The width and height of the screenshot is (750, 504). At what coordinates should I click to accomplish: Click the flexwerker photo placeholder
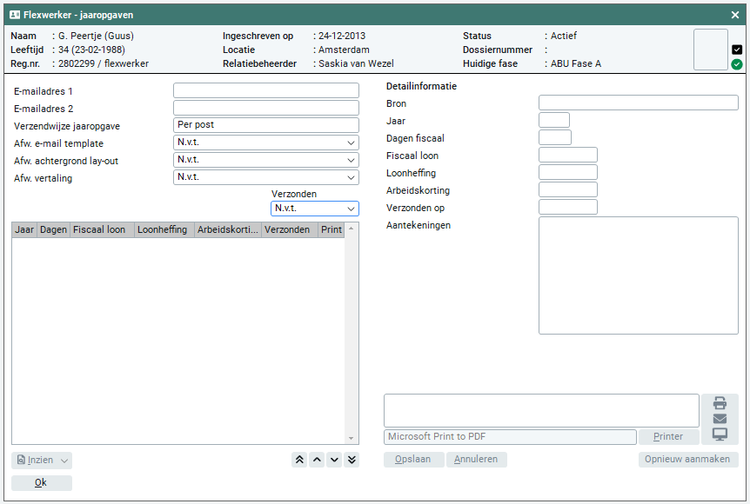pos(710,50)
